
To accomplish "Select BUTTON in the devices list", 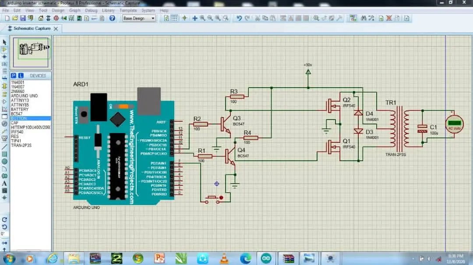I will [30, 118].
